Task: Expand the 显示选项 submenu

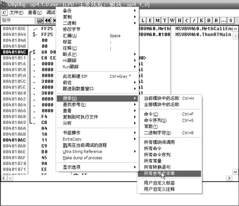Action: pos(97,167)
